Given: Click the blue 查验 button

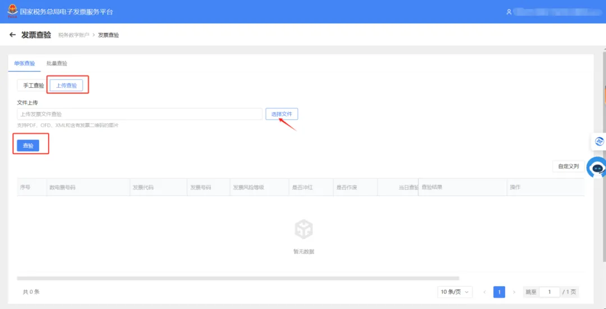Looking at the screenshot, I should [x=28, y=146].
